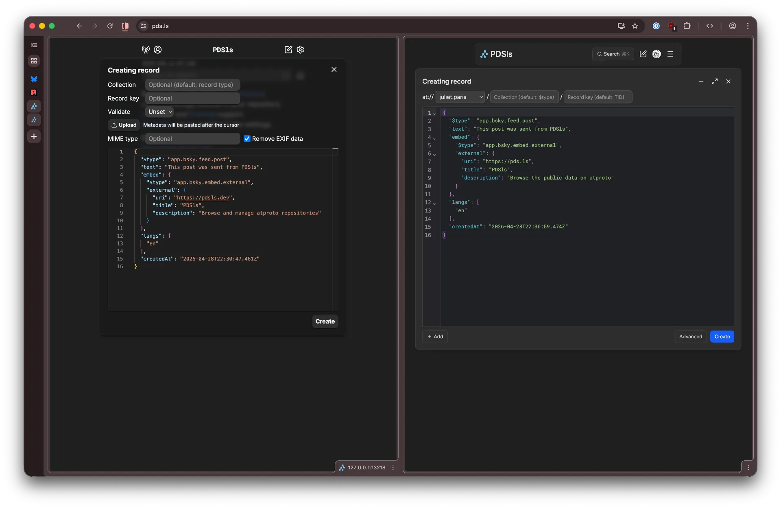
Task: Open the Advanced options button
Action: point(690,337)
